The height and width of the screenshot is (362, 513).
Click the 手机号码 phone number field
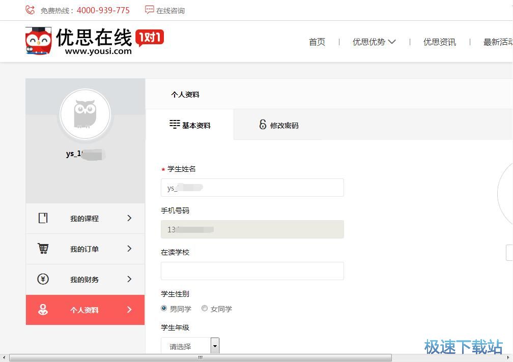tap(252, 229)
